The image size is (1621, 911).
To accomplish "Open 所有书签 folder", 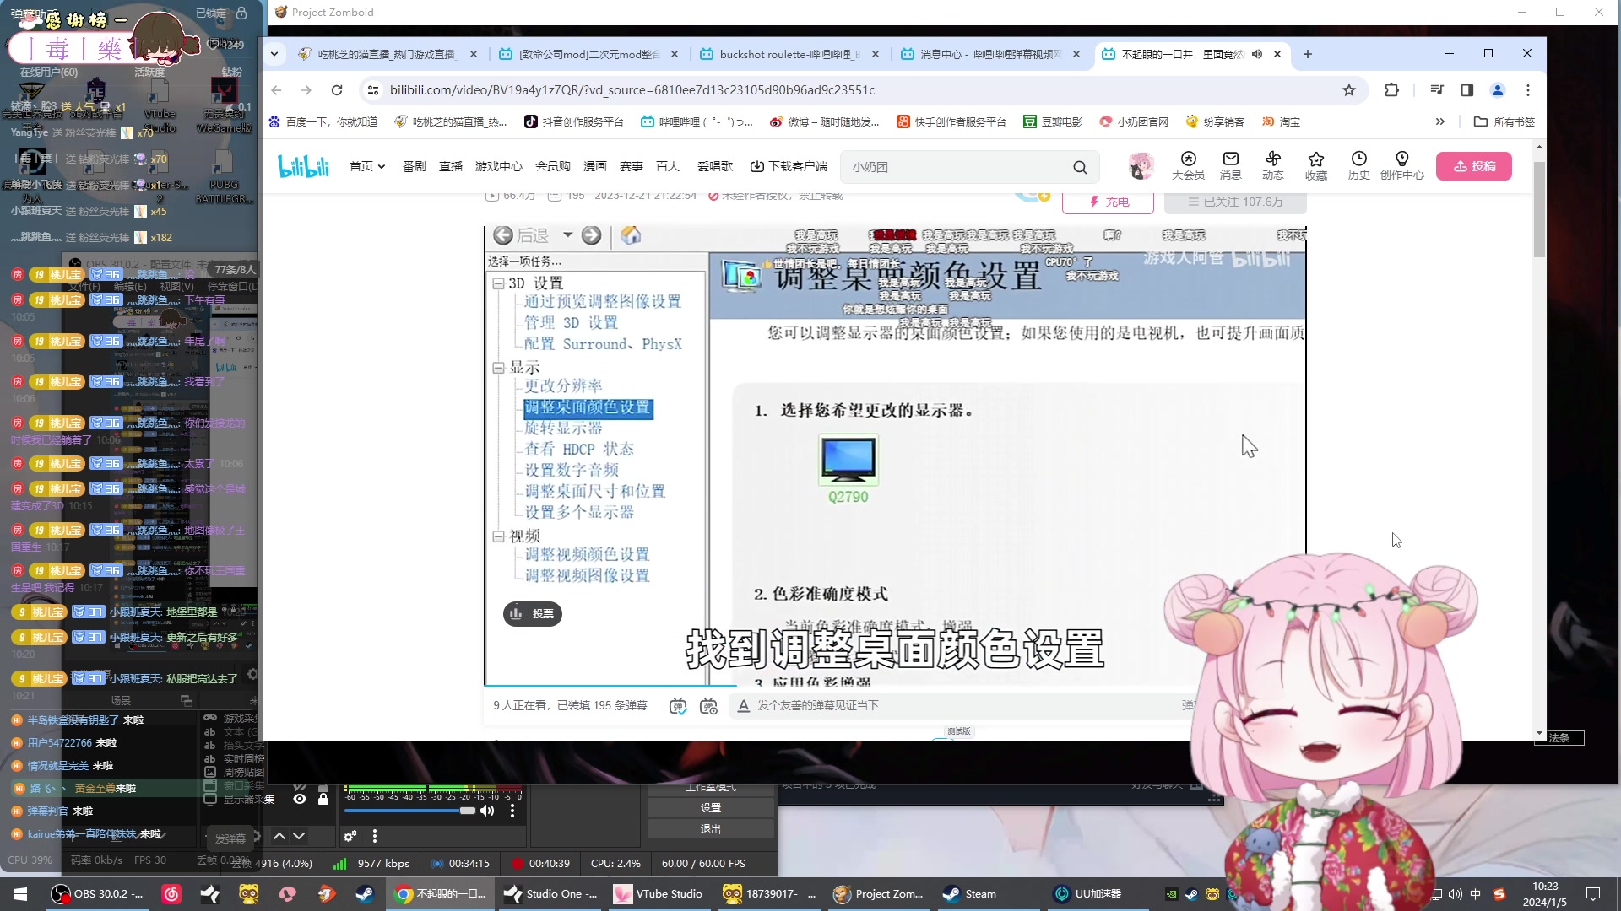I will (1504, 121).
